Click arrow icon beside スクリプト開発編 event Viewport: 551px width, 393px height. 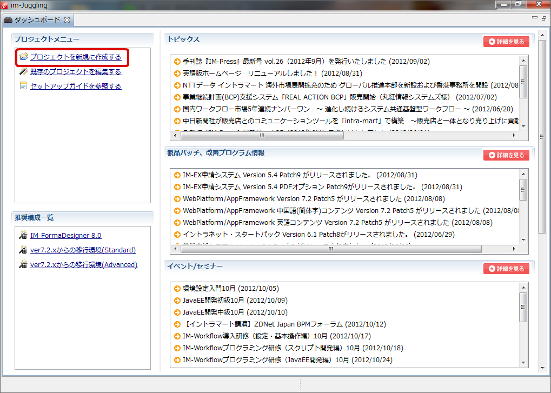click(177, 348)
